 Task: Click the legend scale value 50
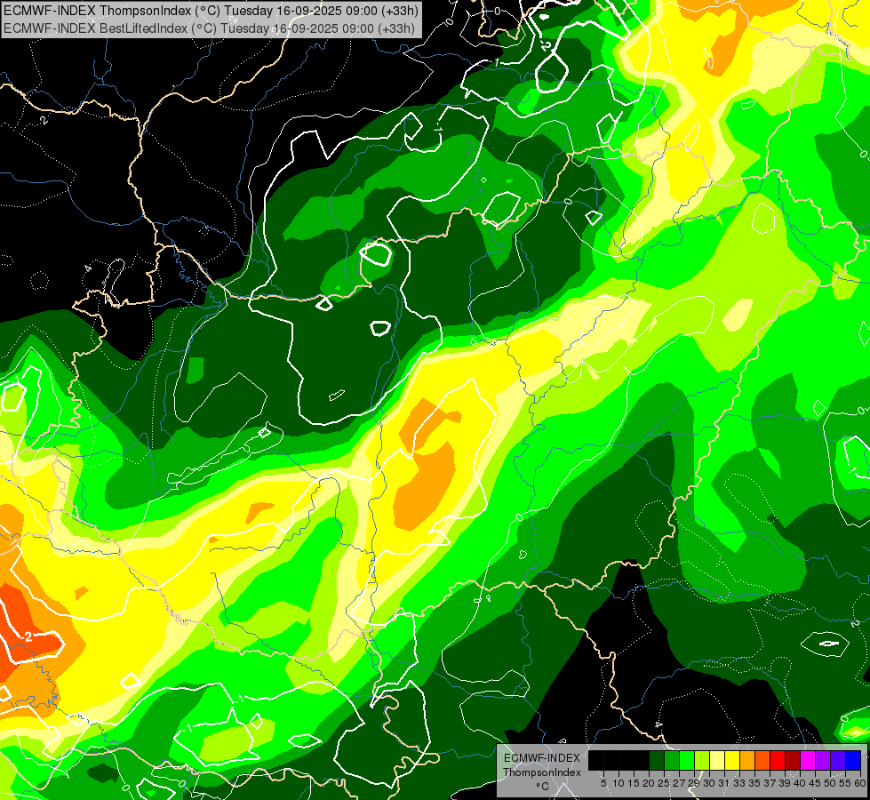tap(831, 783)
